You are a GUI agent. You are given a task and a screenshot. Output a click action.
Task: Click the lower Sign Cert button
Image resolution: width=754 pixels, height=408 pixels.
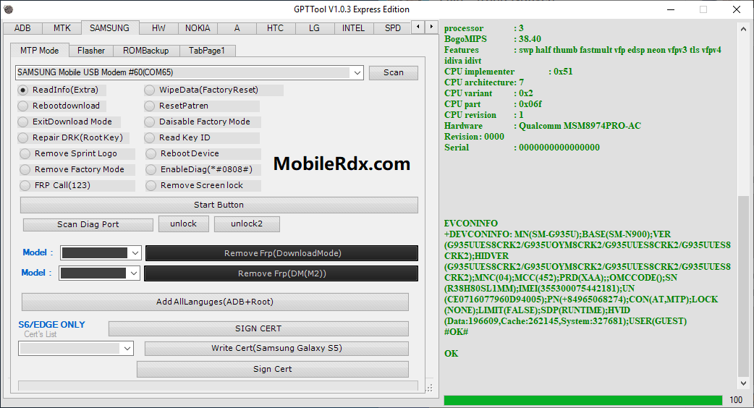(273, 369)
